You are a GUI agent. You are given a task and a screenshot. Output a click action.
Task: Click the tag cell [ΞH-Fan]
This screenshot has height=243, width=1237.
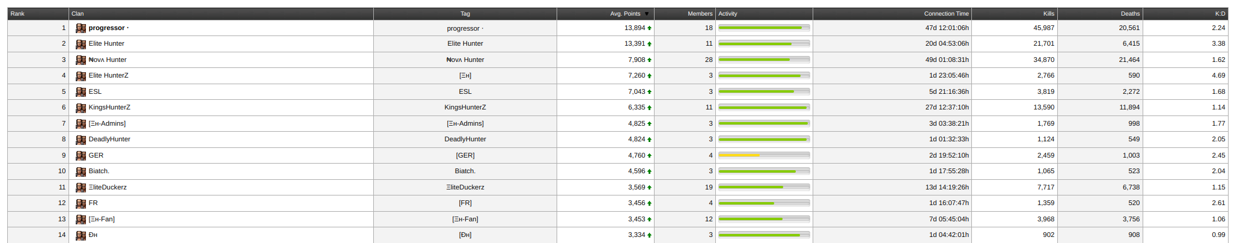(465, 219)
